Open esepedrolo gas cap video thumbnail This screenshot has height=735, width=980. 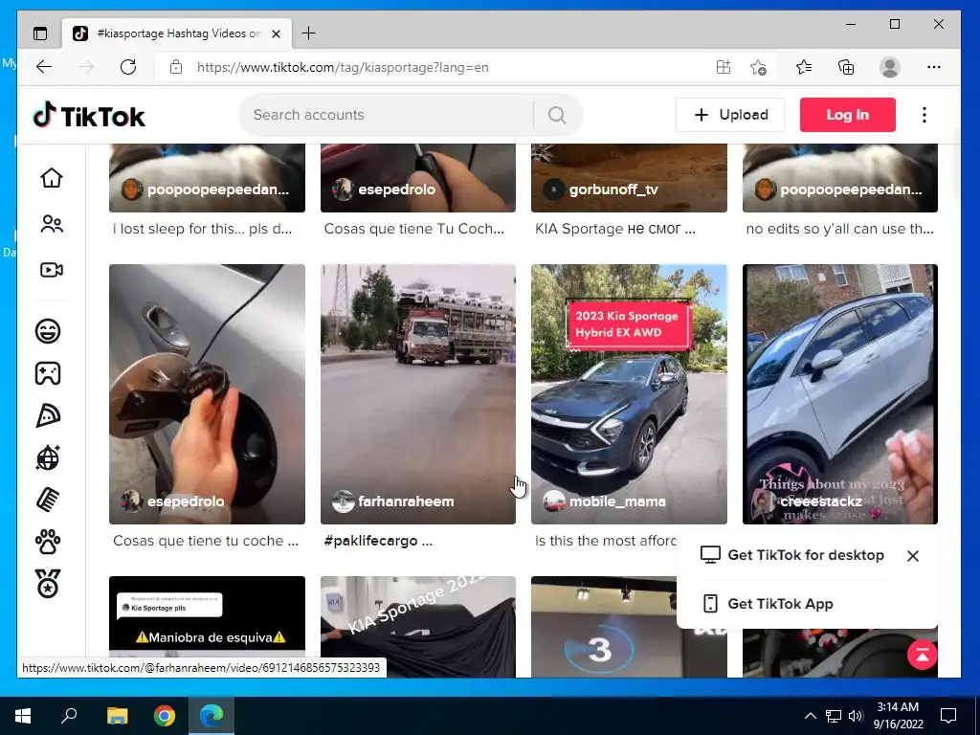[x=207, y=393]
